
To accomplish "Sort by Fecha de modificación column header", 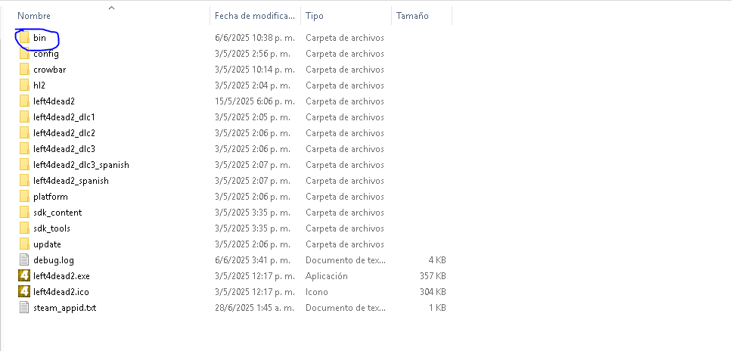I will pos(253,16).
